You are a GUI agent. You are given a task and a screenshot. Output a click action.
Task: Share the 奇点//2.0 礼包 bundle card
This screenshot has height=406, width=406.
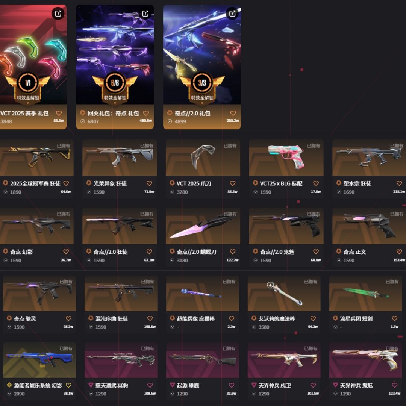(232, 13)
